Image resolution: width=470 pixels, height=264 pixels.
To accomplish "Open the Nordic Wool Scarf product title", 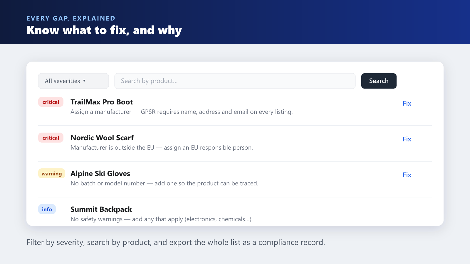I will (102, 138).
